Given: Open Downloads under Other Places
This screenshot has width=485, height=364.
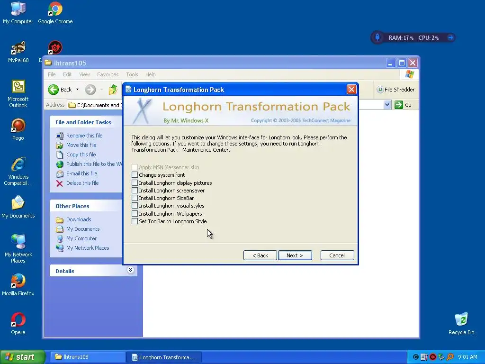Looking at the screenshot, I should click(79, 219).
